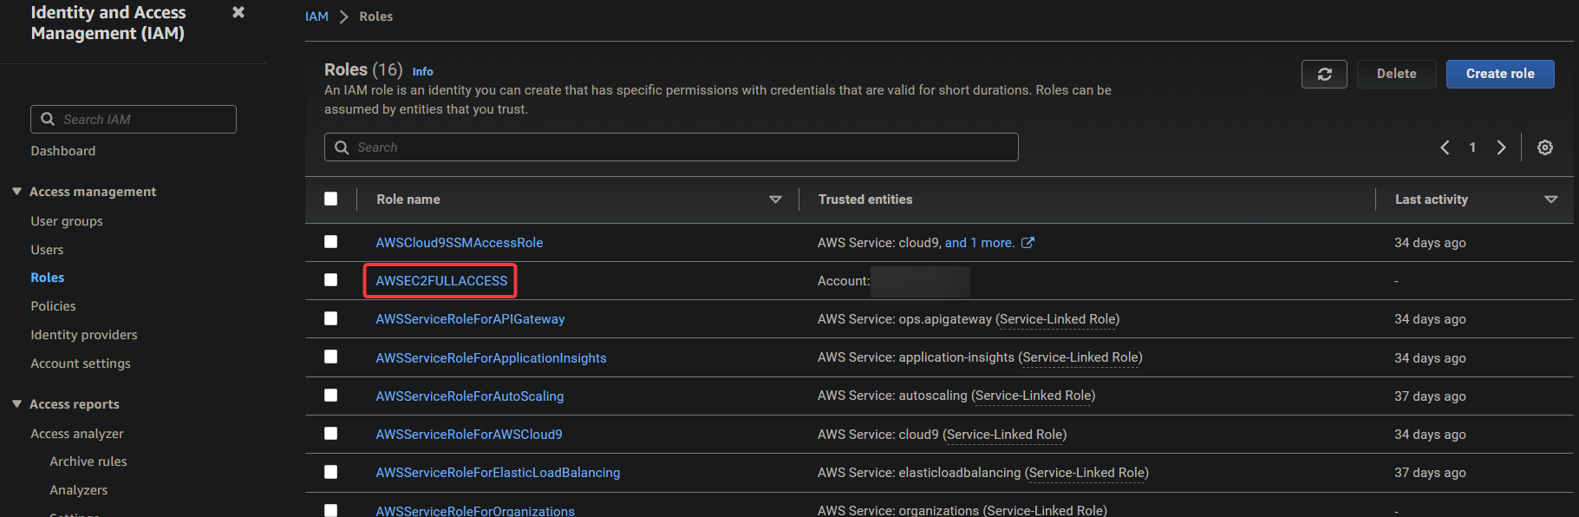
Task: Open Policies in sidebar
Action: tap(53, 306)
